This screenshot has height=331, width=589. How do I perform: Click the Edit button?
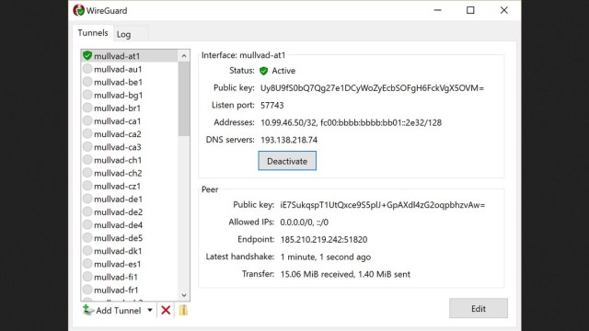click(479, 309)
